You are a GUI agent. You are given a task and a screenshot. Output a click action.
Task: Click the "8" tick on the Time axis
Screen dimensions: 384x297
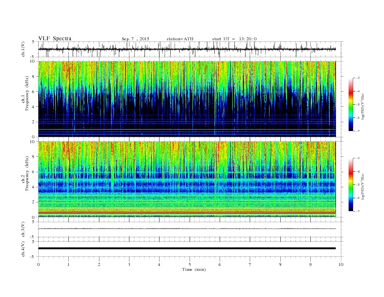click(280, 264)
